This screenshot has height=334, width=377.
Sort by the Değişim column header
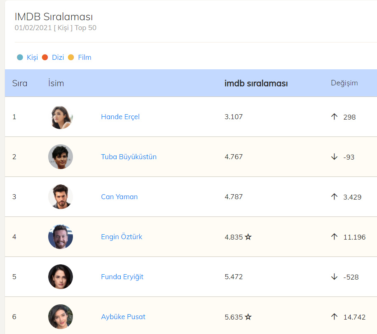click(344, 83)
